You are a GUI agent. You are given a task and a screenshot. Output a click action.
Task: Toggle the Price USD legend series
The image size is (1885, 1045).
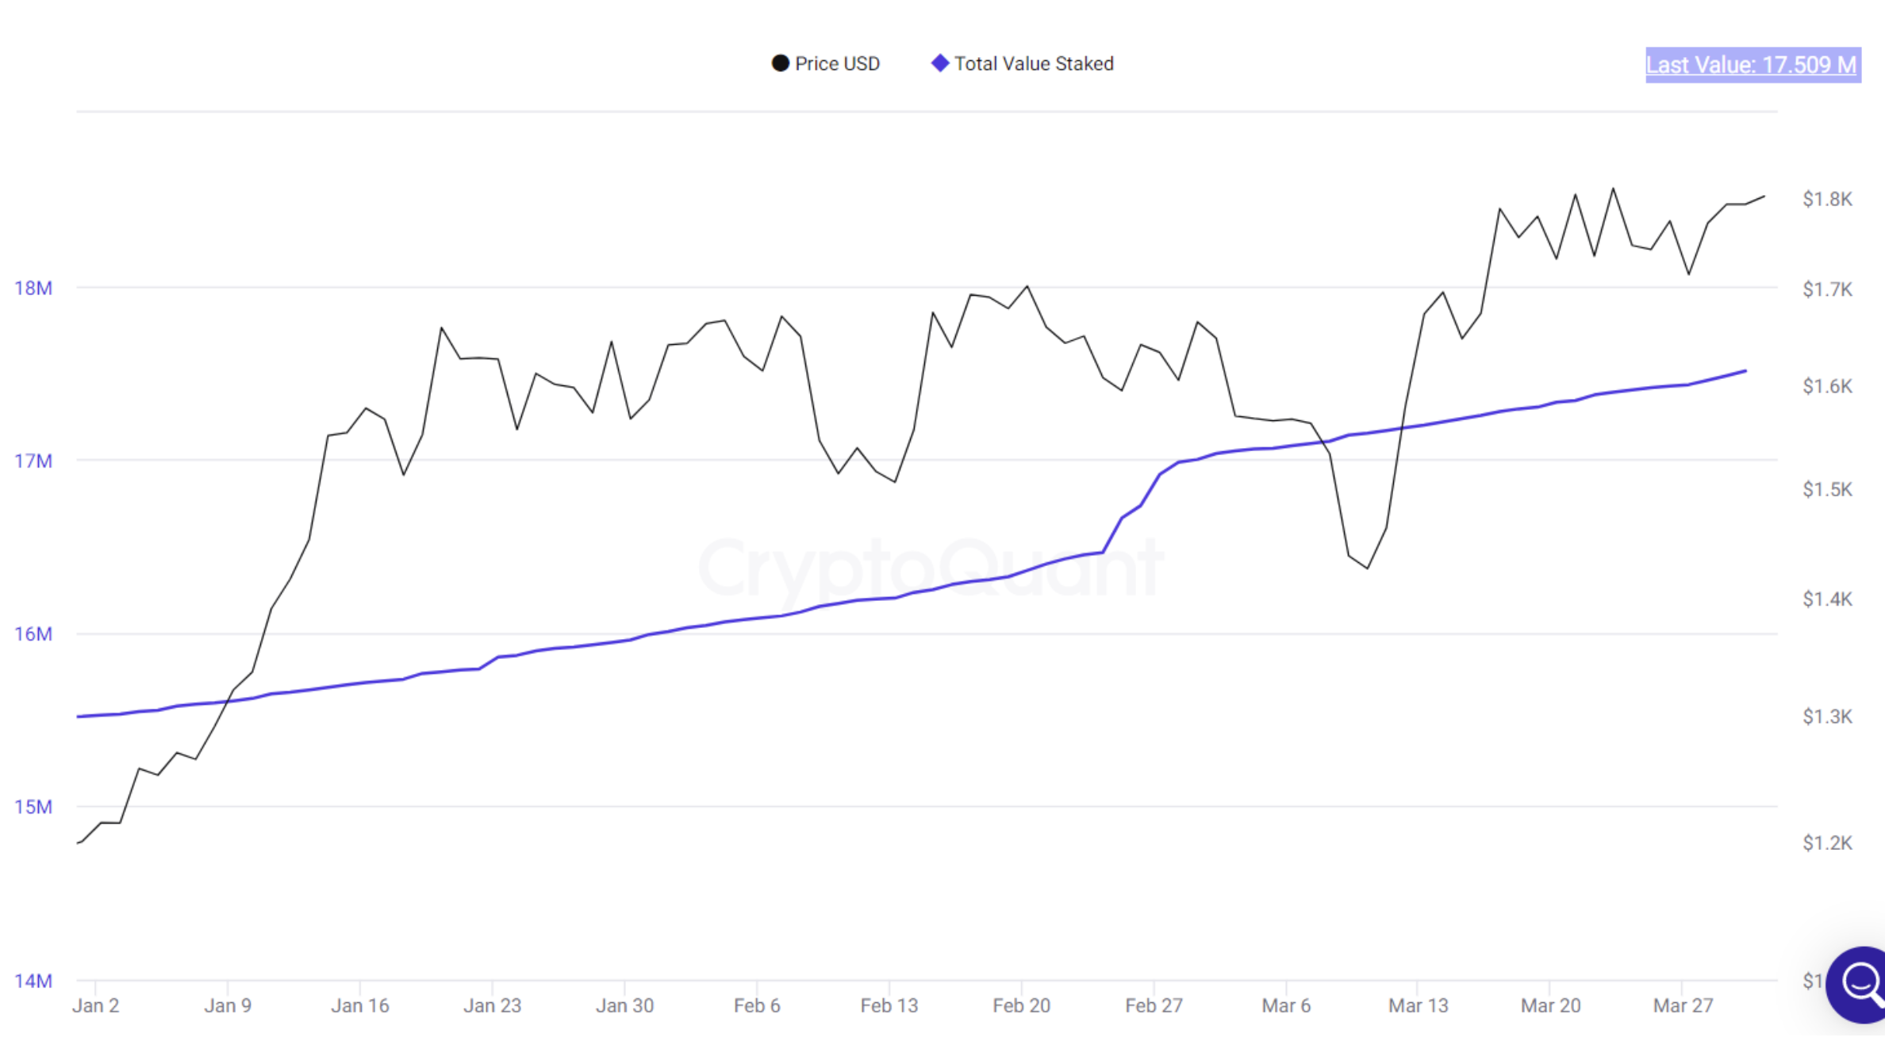coord(826,63)
